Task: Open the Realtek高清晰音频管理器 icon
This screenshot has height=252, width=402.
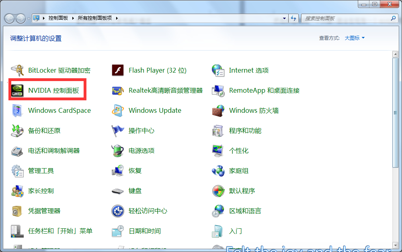Action: tap(118, 90)
